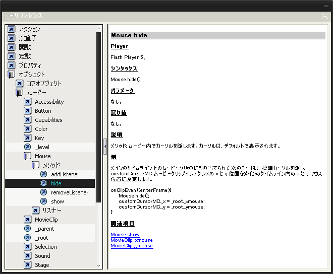Select the 定数 tree label
Viewport: 333px width, 274px height.
coord(25,56)
